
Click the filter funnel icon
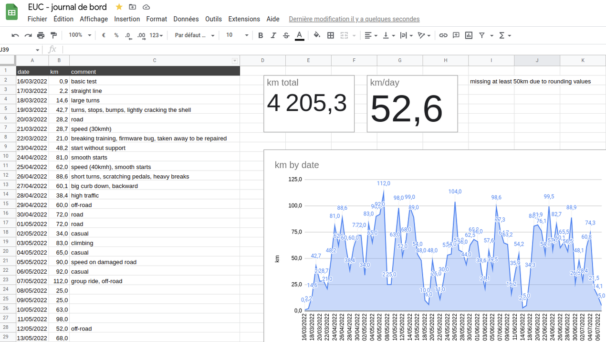tap(482, 35)
